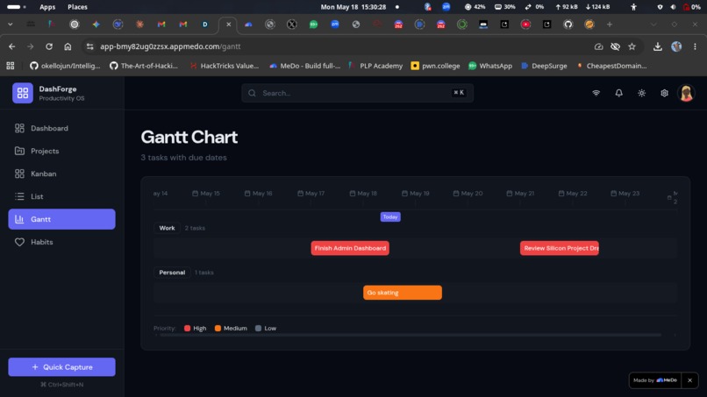Focus the Search input field

[x=357, y=93]
